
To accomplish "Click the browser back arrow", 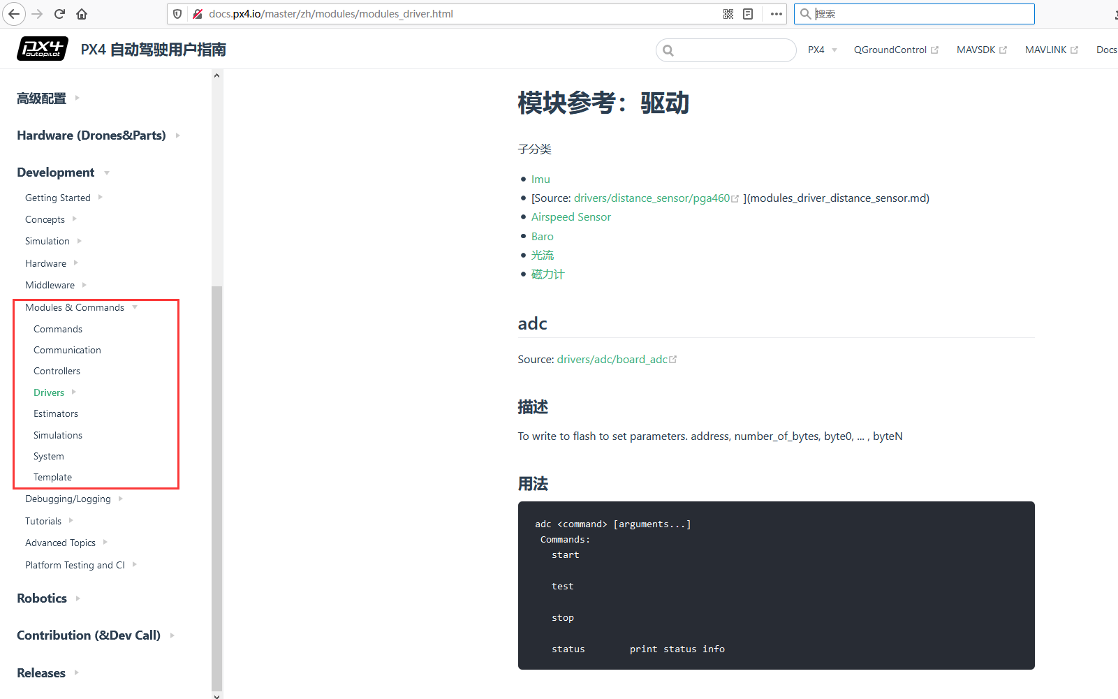I will (14, 13).
